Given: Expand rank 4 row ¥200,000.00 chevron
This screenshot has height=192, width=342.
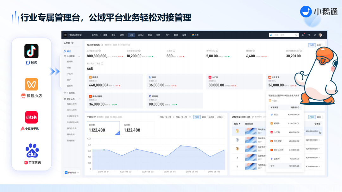Looking at the screenshot, I should coord(319,158).
